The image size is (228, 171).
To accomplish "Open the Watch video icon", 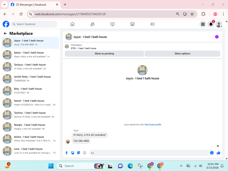I will 113,24.
